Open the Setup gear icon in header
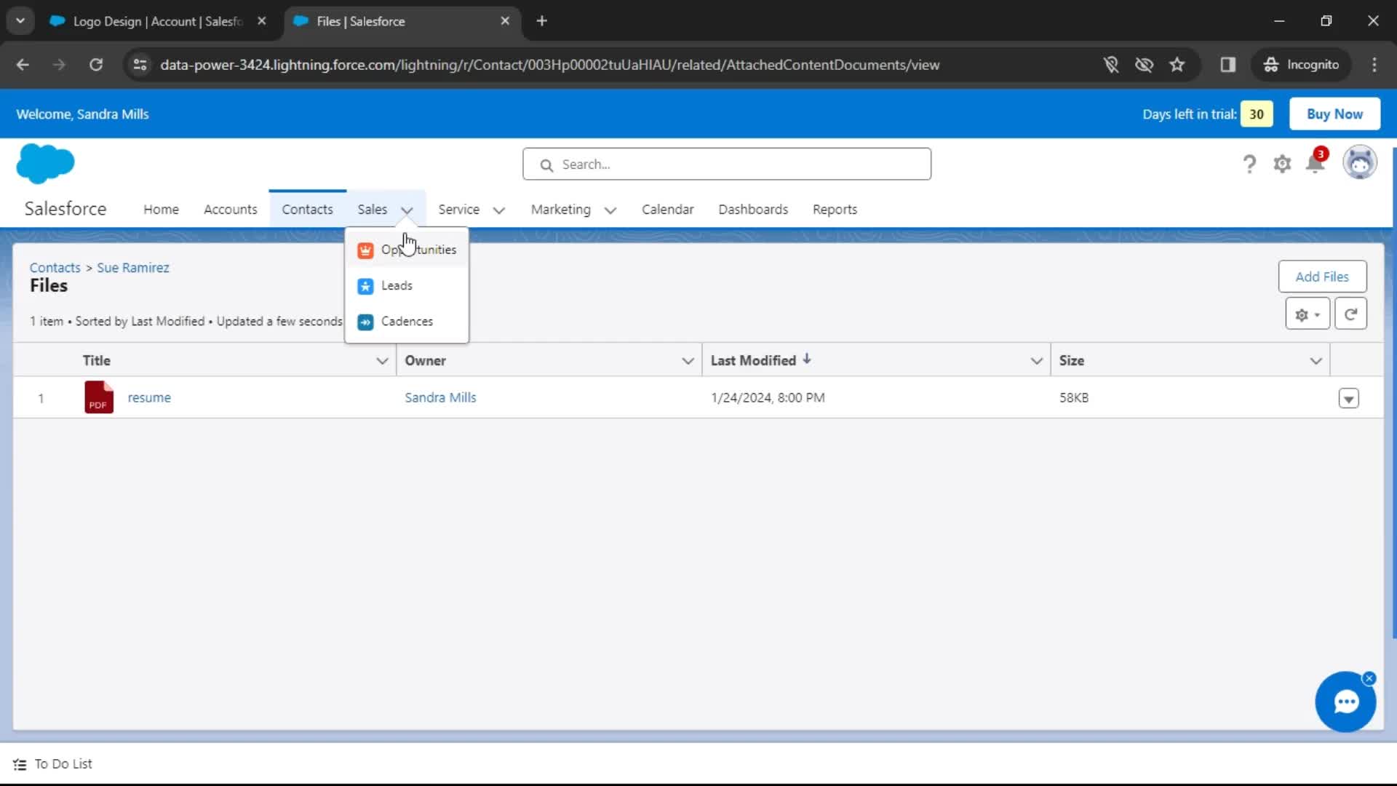The image size is (1397, 786). point(1282,164)
